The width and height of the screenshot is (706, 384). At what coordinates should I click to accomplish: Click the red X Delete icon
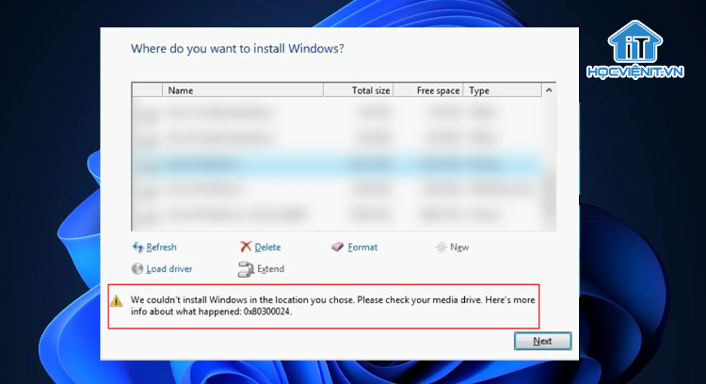pyautogui.click(x=246, y=247)
